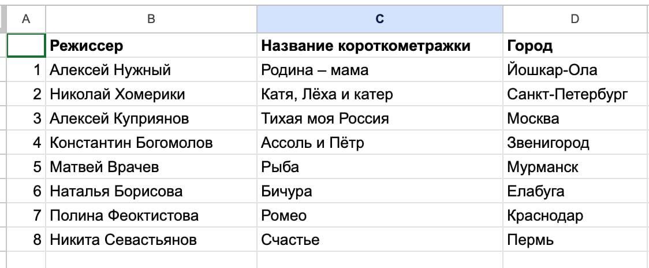Screen dimensions: 649x268
Task: Select the highlighted column C header
Action: click(379, 19)
